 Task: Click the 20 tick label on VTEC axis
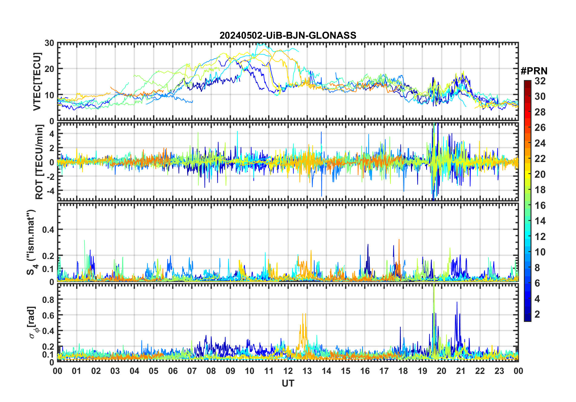(x=49, y=69)
